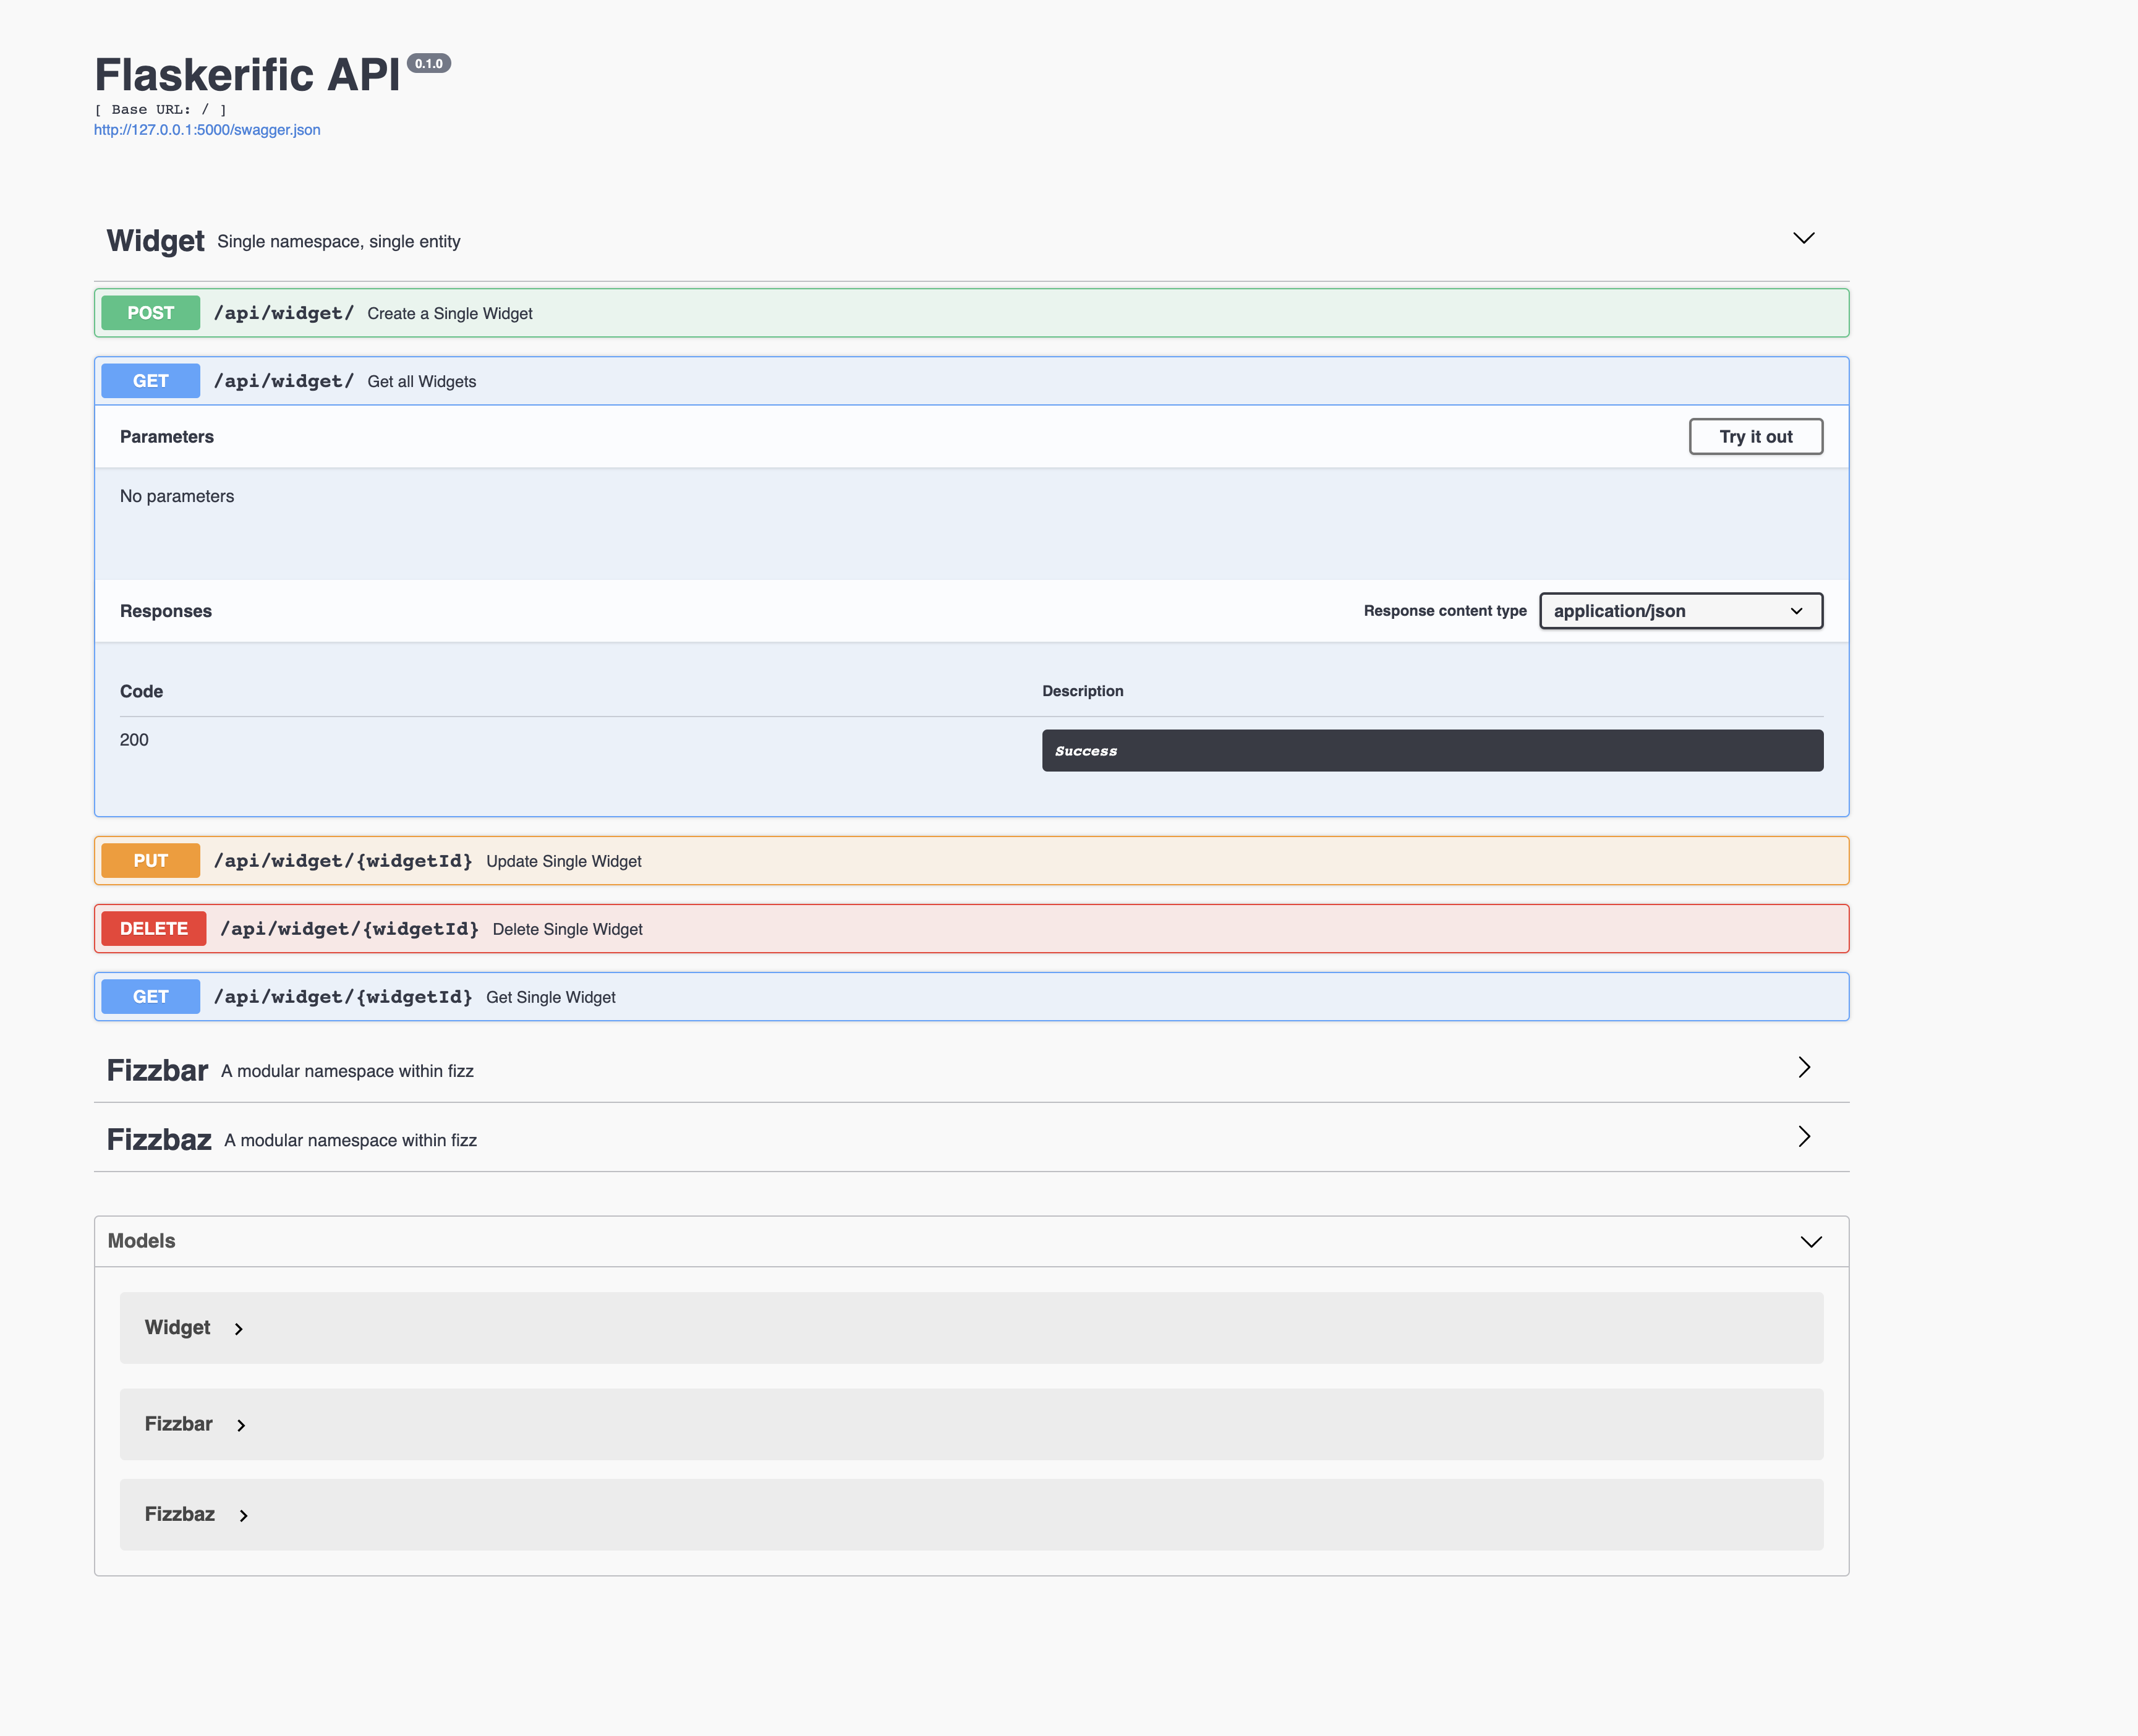This screenshot has width=2138, height=1736.
Task: Click the Try it out button
Action: pyautogui.click(x=1755, y=437)
